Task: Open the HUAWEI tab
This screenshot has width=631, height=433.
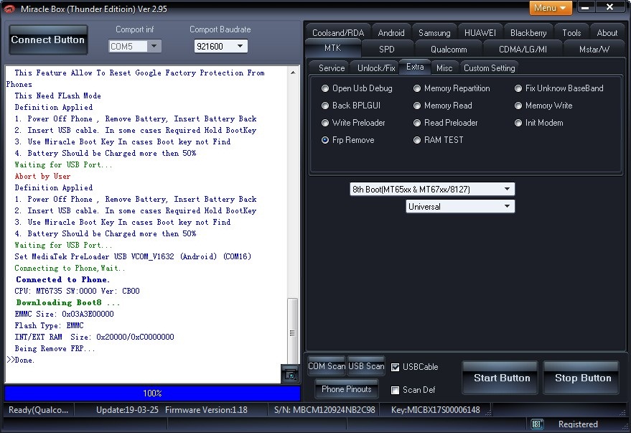Action: click(x=480, y=32)
